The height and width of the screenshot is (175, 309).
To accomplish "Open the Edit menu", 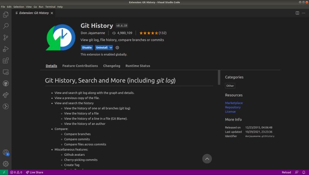I will (9, 7).
